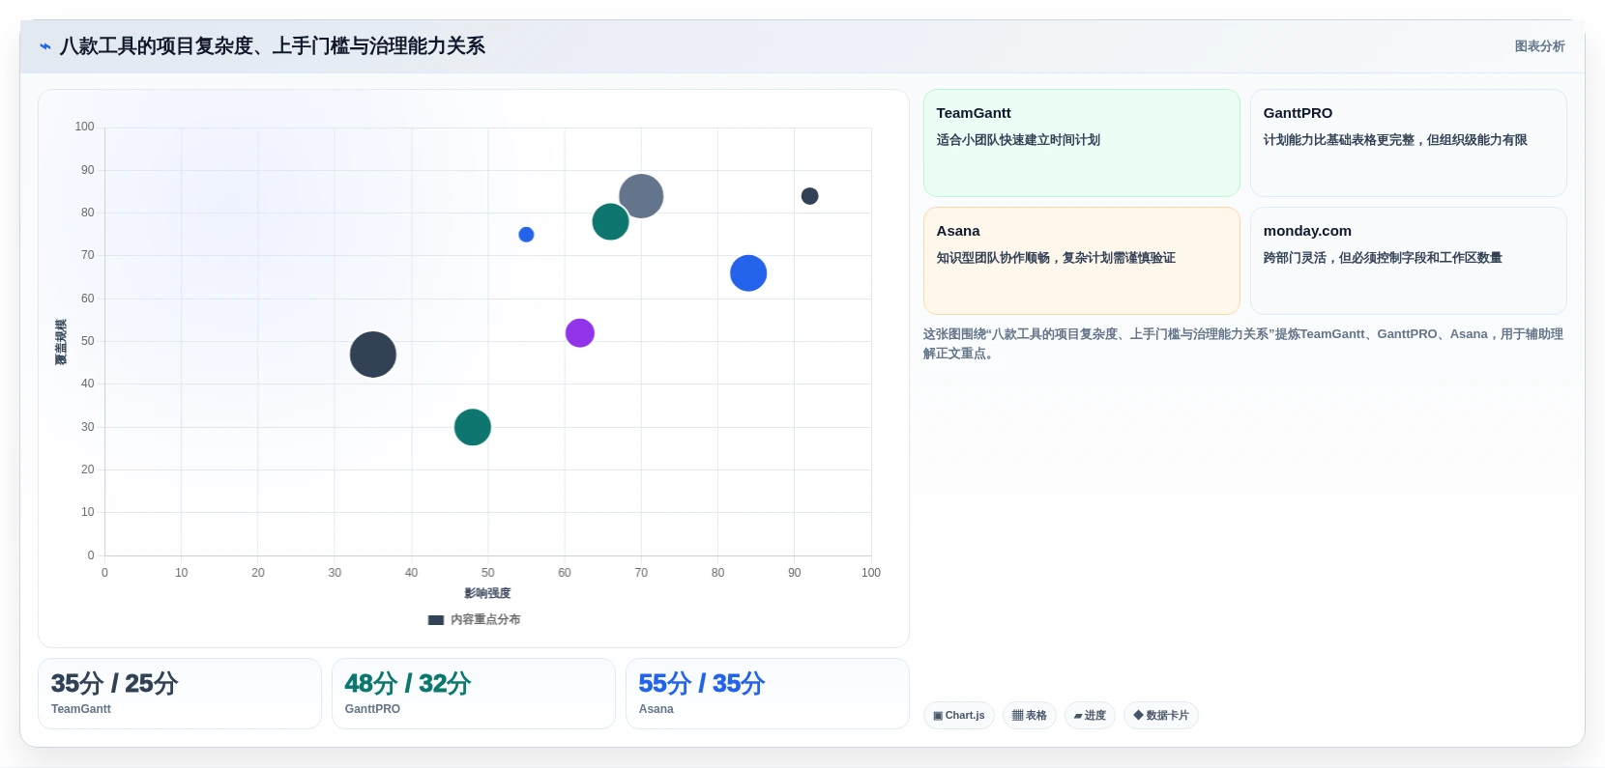
Task: Select the TeamGantt card
Action: [x=1081, y=143]
